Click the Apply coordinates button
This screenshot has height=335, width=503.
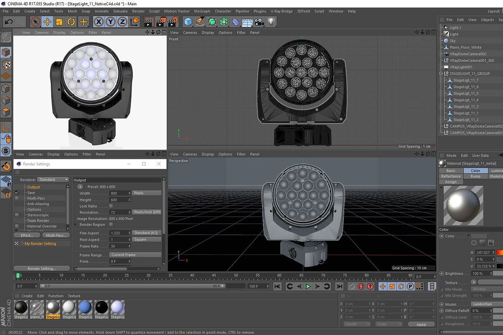point(421,325)
